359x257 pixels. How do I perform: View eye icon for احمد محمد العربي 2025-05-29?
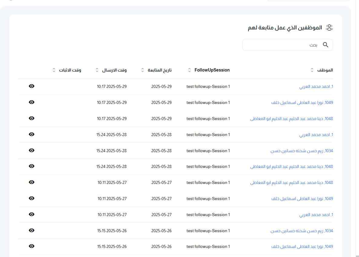tap(31, 86)
